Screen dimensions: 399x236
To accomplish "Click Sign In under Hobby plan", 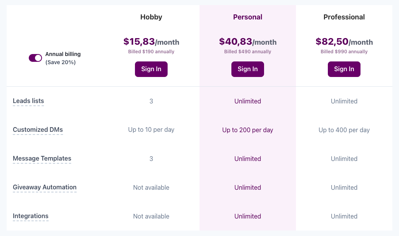I will click(151, 69).
